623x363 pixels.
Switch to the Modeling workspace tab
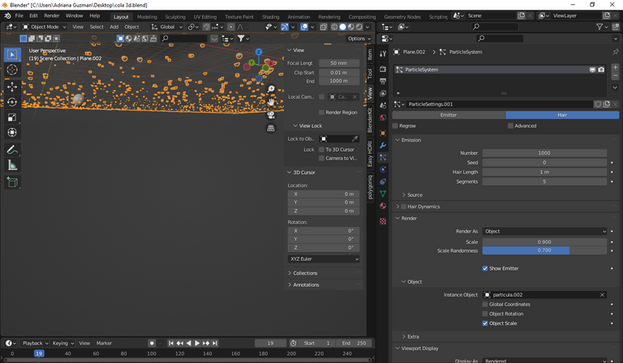(x=147, y=17)
